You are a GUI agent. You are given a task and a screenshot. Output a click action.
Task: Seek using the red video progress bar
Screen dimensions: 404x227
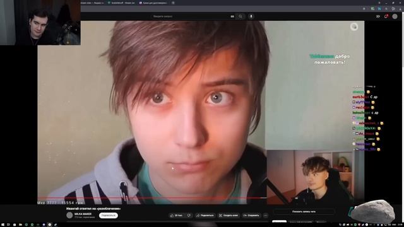pos(152,198)
